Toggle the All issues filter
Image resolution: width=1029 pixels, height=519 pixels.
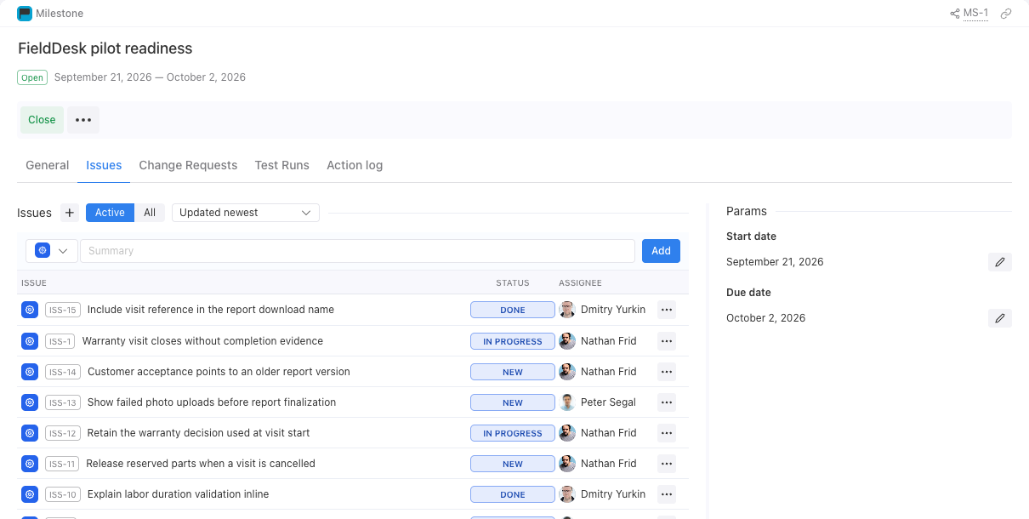point(150,213)
